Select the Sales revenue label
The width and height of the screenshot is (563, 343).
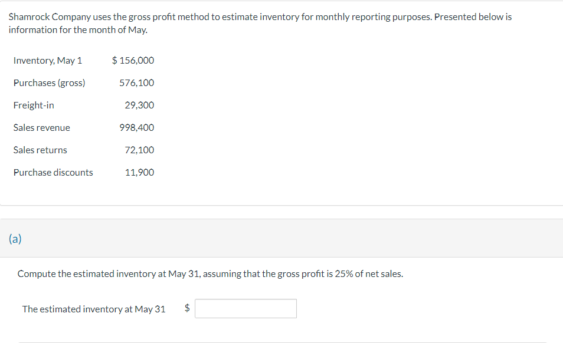[x=42, y=127]
